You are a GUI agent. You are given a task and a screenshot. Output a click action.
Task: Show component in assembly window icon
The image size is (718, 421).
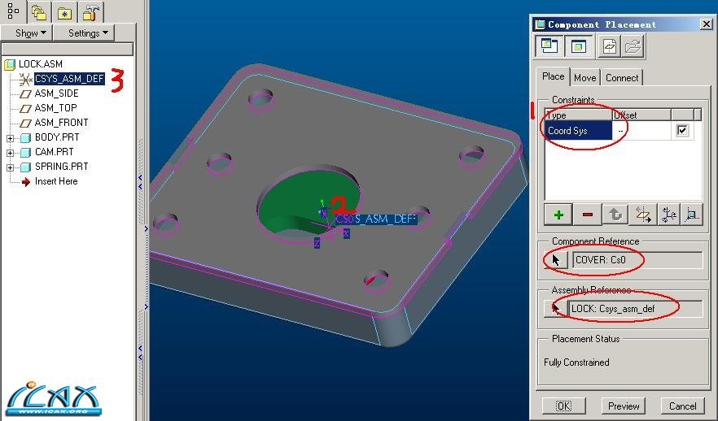pyautogui.click(x=578, y=46)
